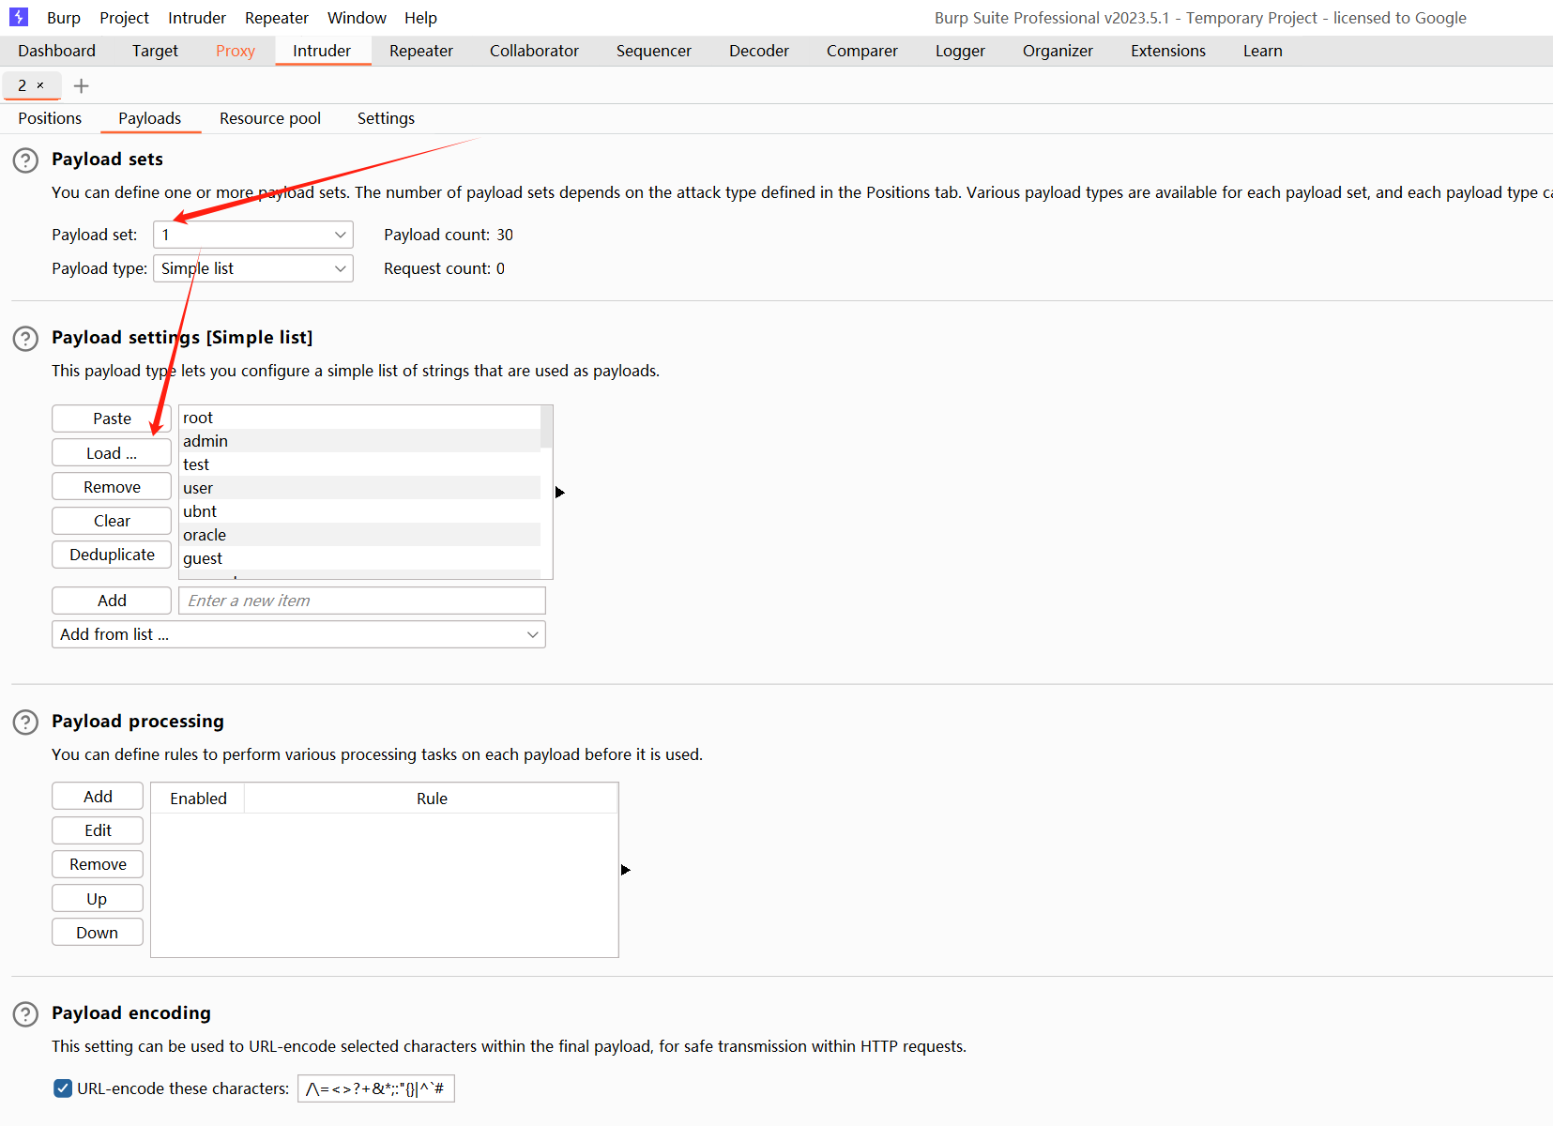Screen dimensions: 1553x1126
Task: Switch to the Decoder tab
Action: tap(759, 51)
